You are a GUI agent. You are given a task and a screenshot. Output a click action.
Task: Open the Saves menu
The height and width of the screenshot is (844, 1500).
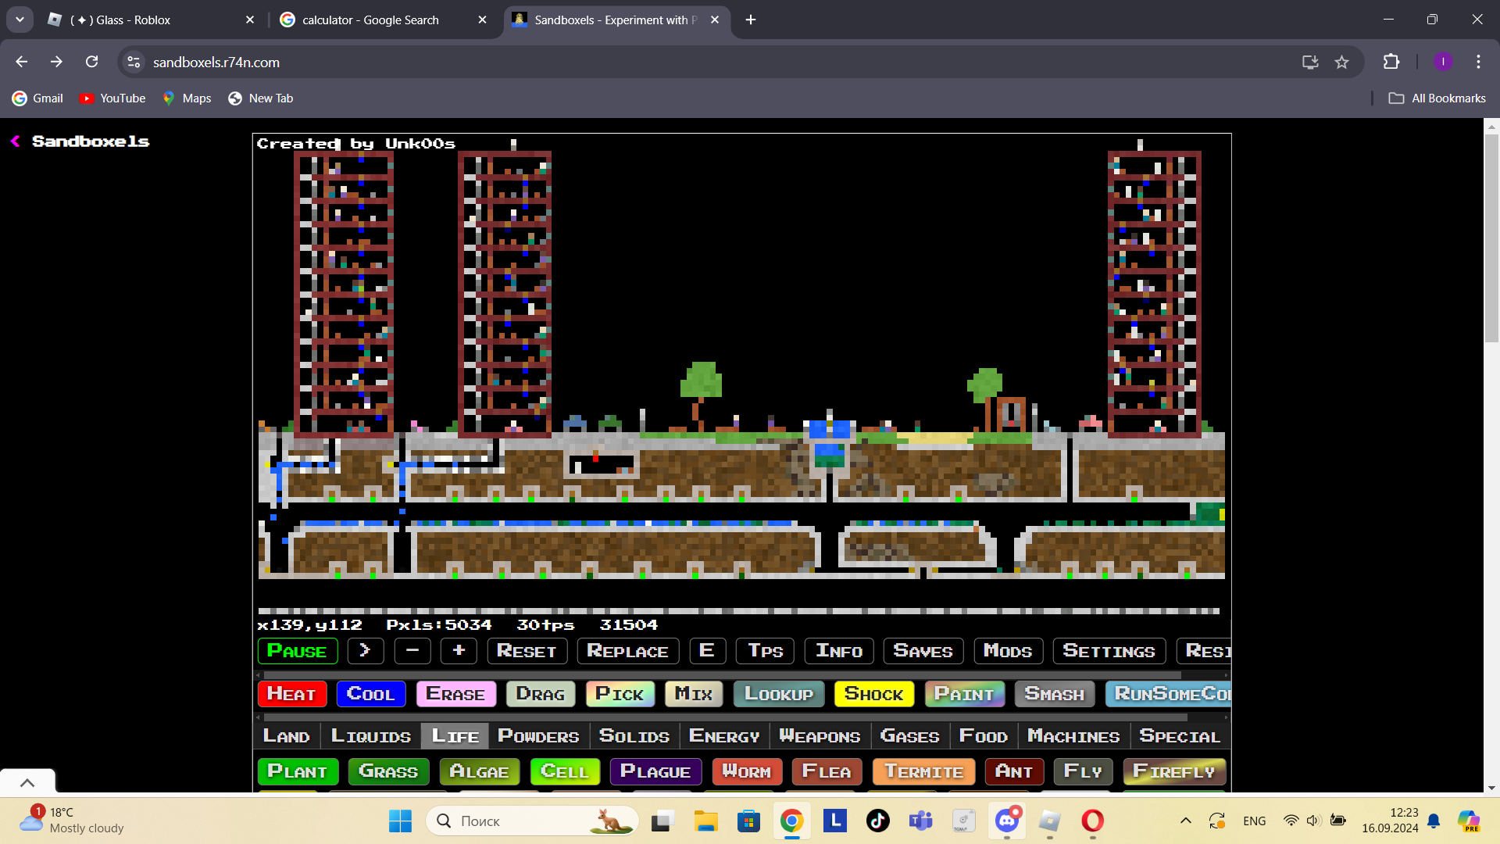(x=923, y=651)
